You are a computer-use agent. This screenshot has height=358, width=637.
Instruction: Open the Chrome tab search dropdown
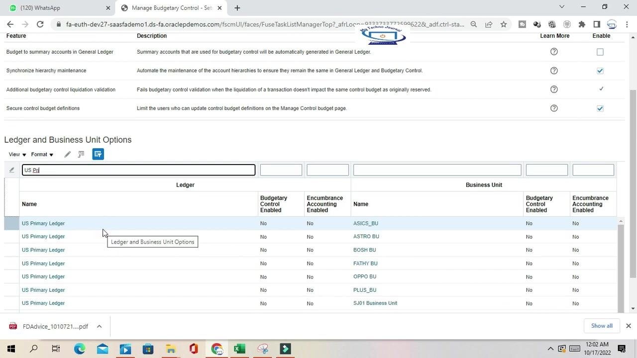562,7
